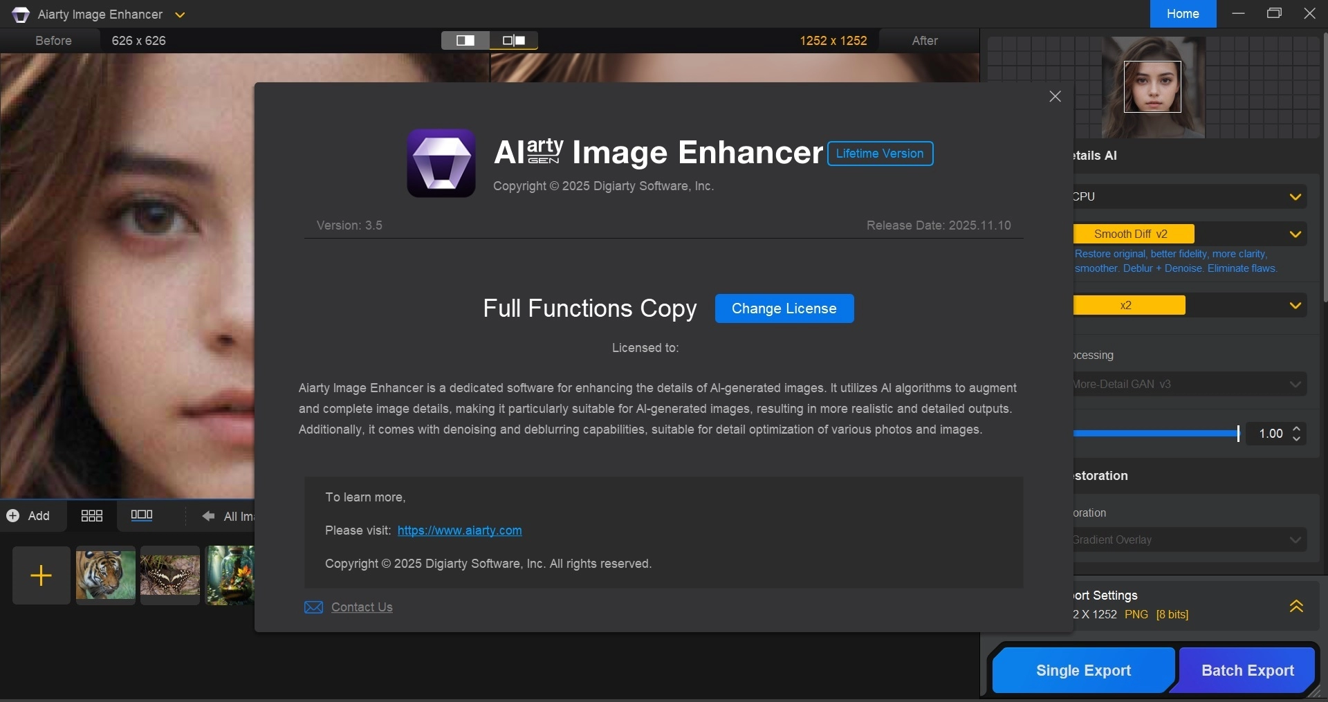Open the title bar dropdown chevron menu
This screenshot has width=1328, height=702.
[x=180, y=15]
